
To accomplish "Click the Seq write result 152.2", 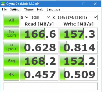I will click(79, 61).
